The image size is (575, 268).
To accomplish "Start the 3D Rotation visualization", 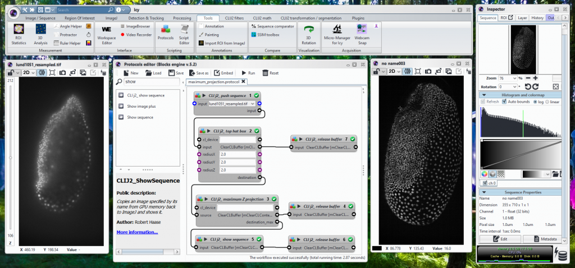I will [308, 33].
